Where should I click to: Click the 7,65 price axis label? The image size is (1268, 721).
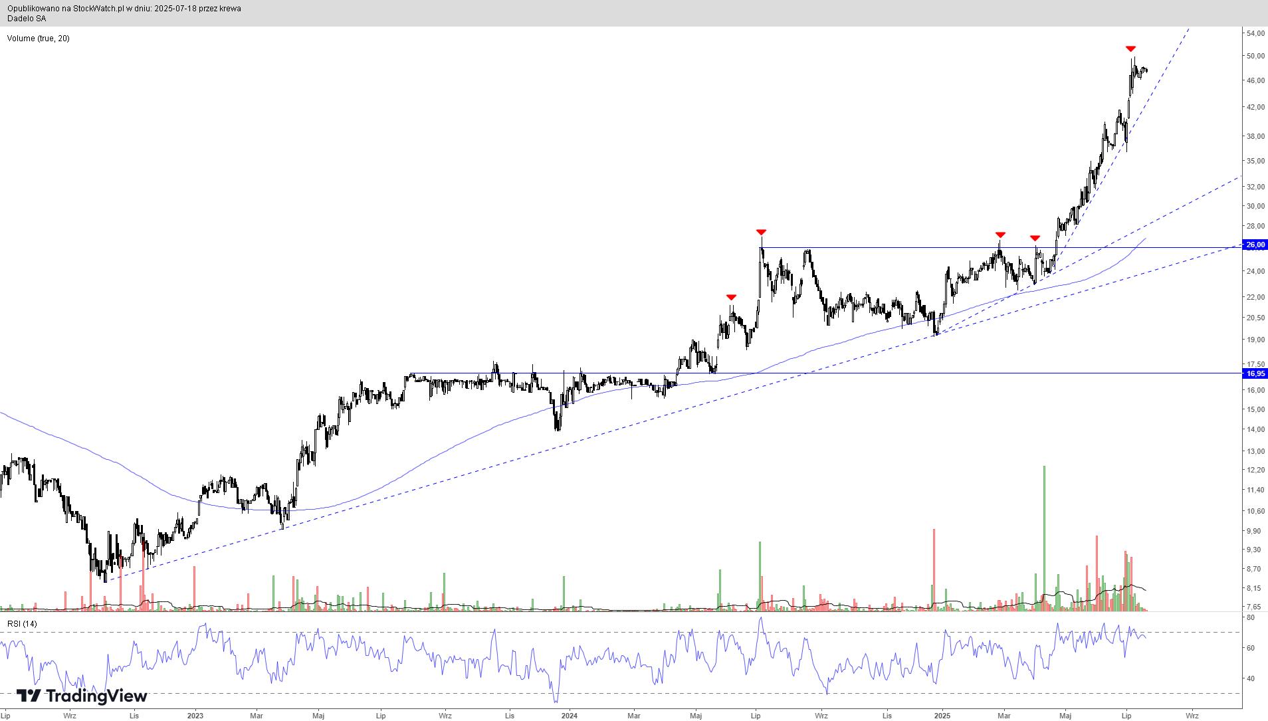(1255, 607)
